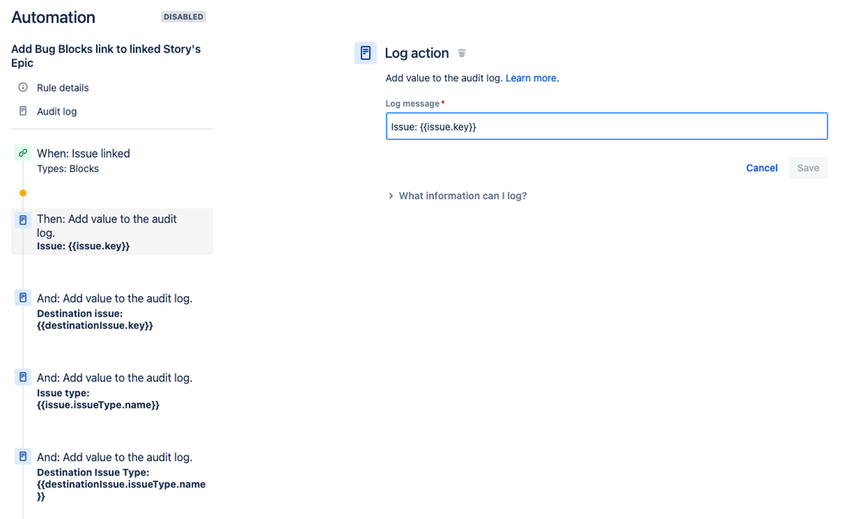
Task: Click the Audit log page icon
Action: tap(23, 111)
